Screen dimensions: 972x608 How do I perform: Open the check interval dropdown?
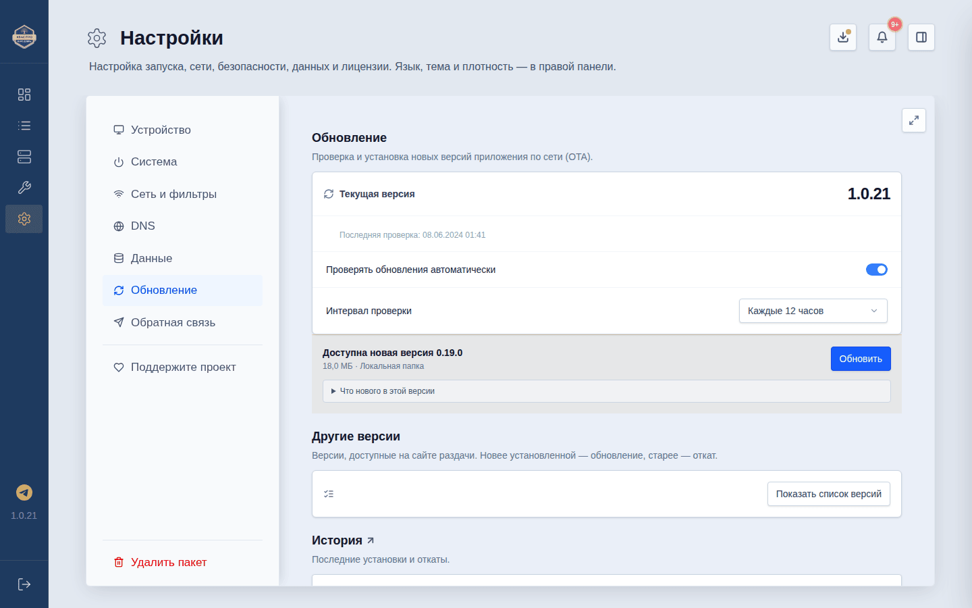813,311
